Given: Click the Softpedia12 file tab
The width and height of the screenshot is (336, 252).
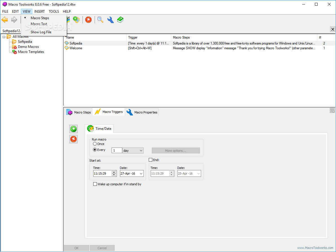Looking at the screenshot, I should click(11, 31).
